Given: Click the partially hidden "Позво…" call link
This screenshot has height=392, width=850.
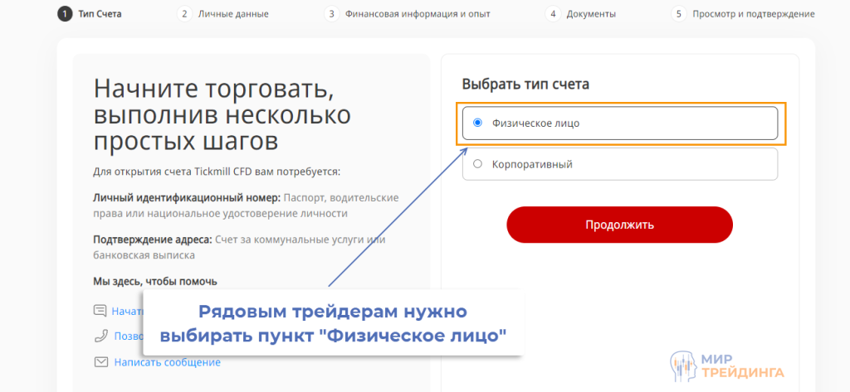Looking at the screenshot, I should pyautogui.click(x=128, y=336).
